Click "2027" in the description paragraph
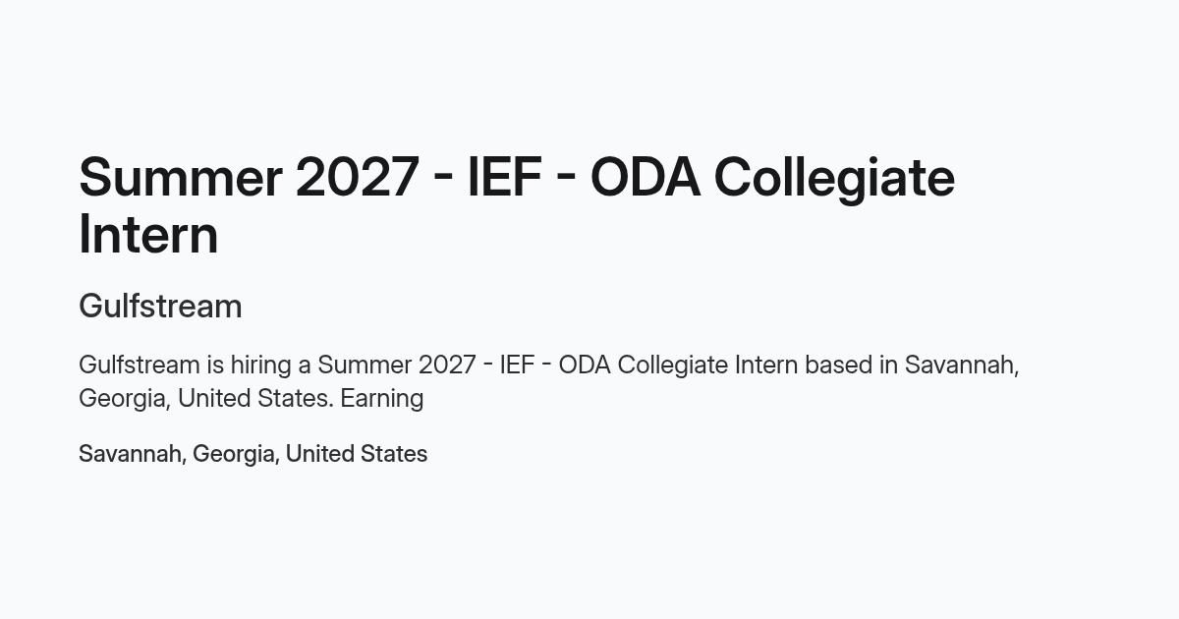1179x619 pixels. tap(447, 365)
